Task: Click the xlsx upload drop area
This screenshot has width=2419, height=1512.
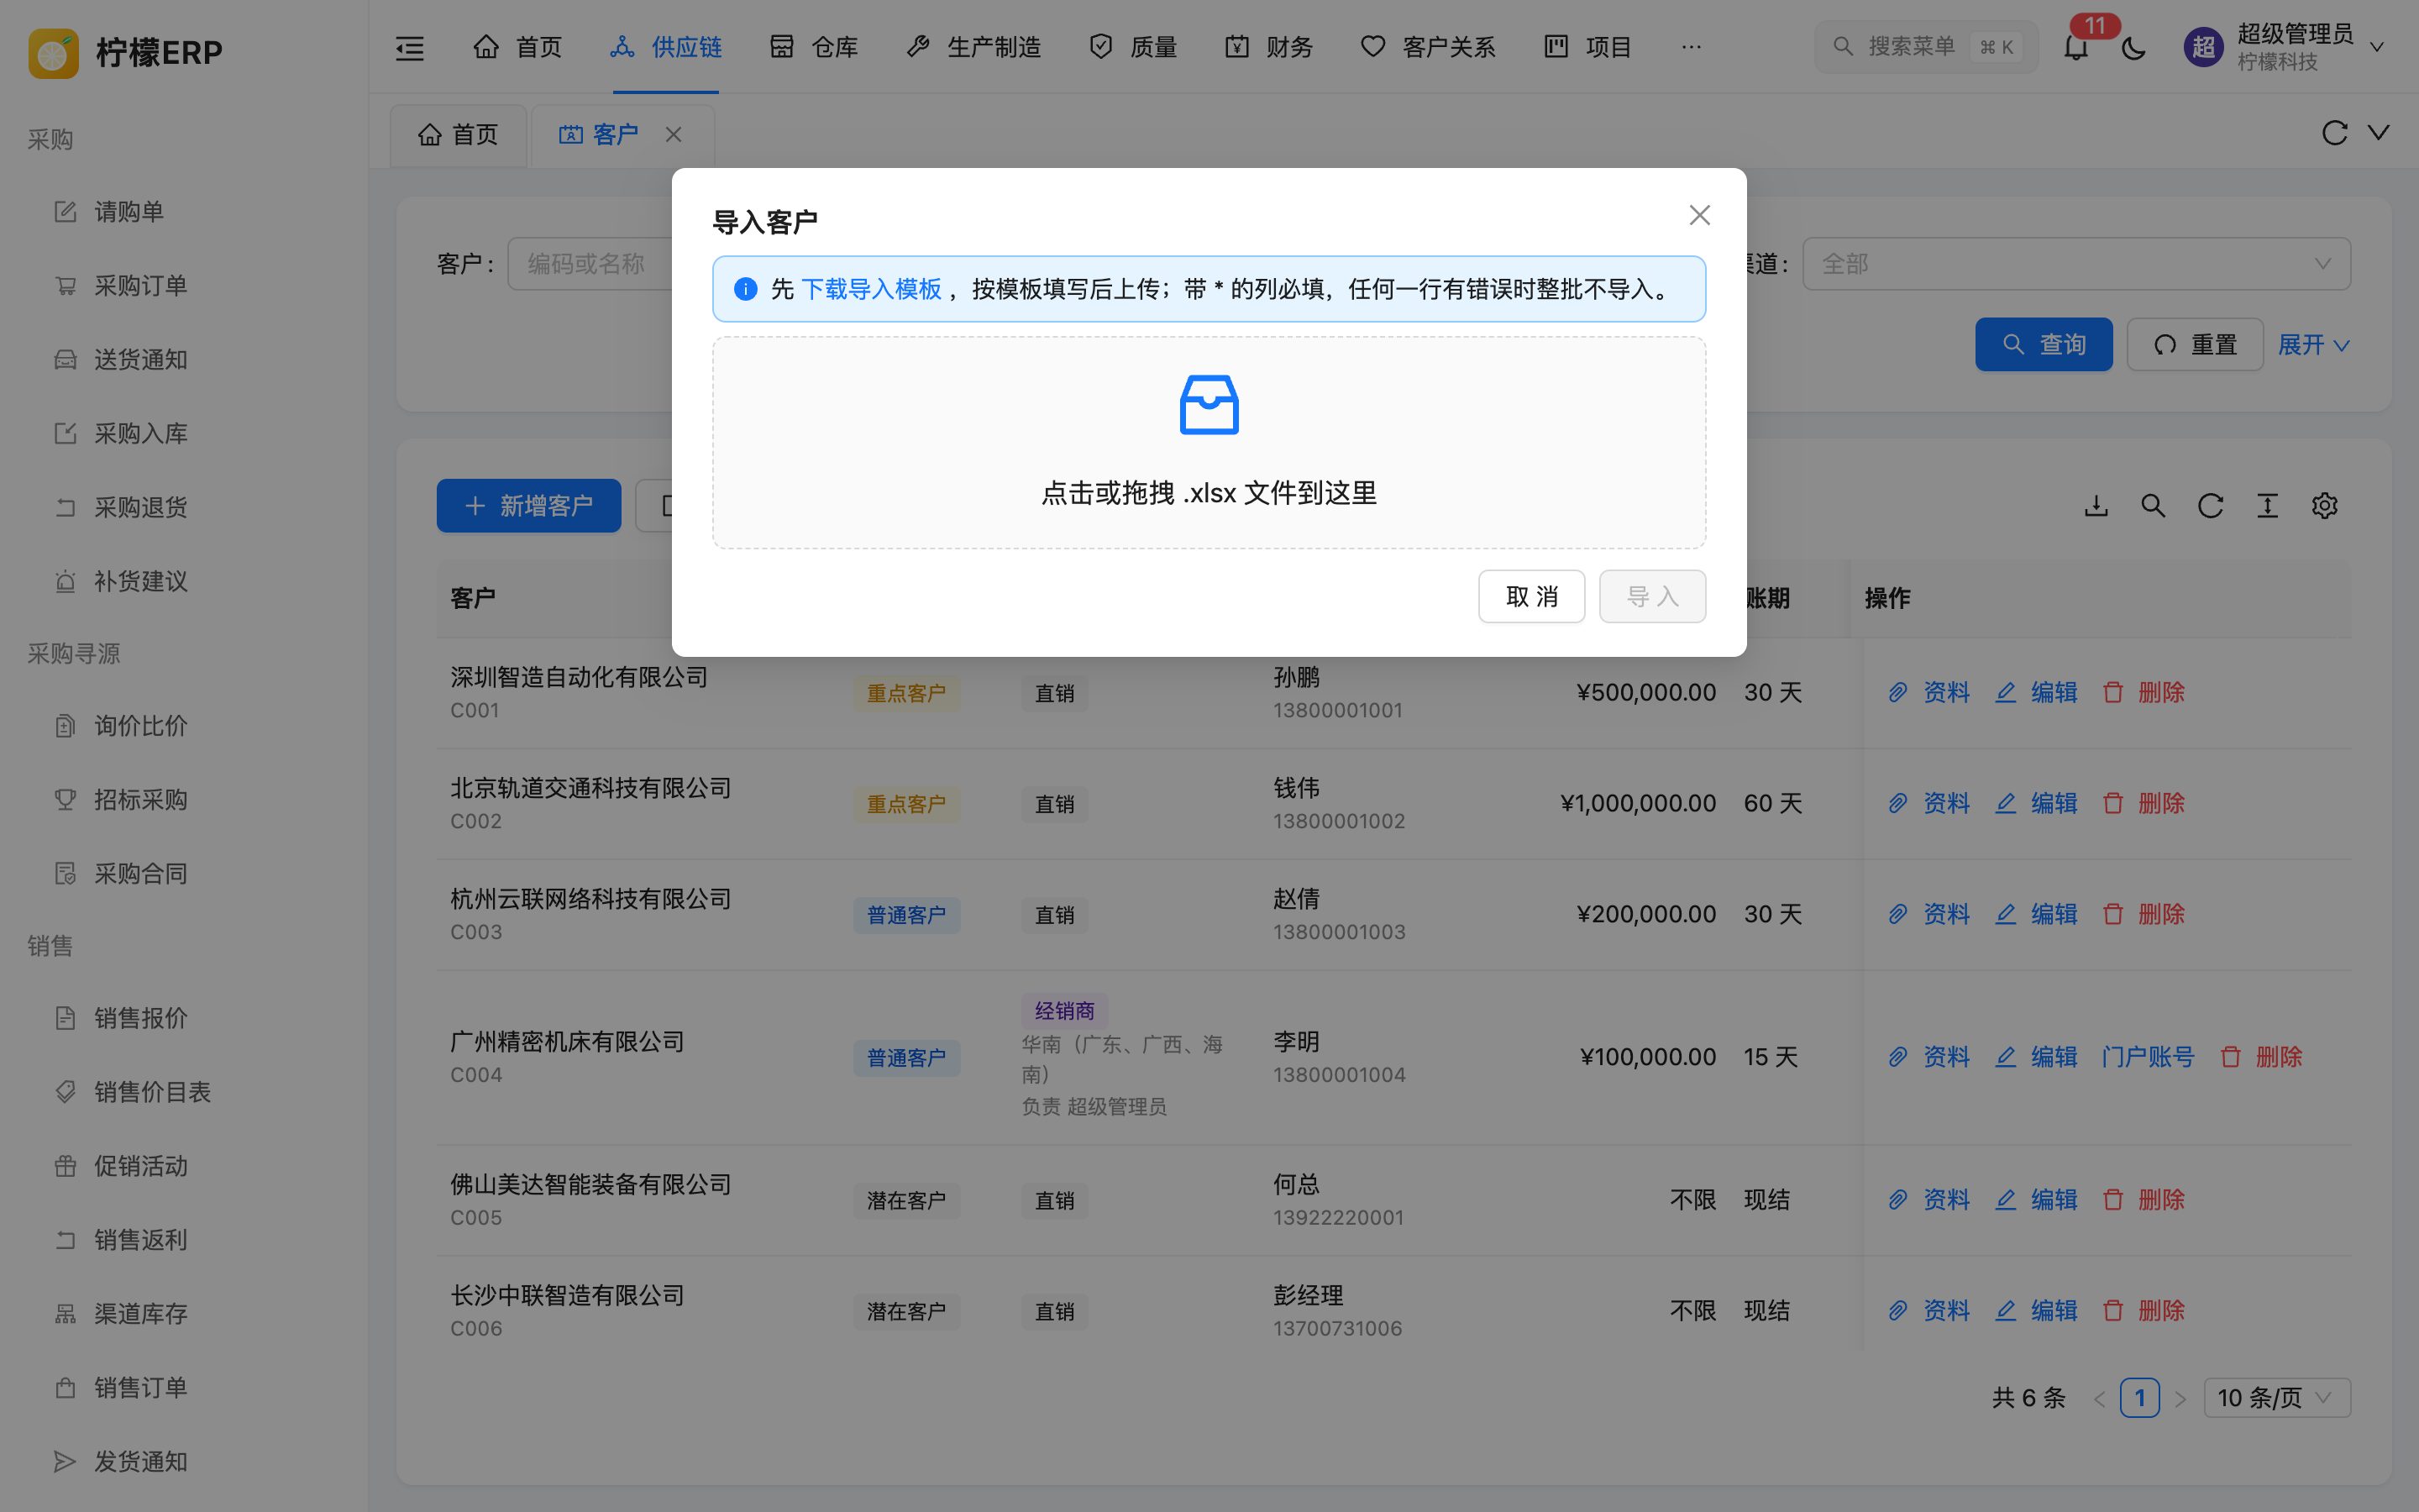Action: point(1209,443)
